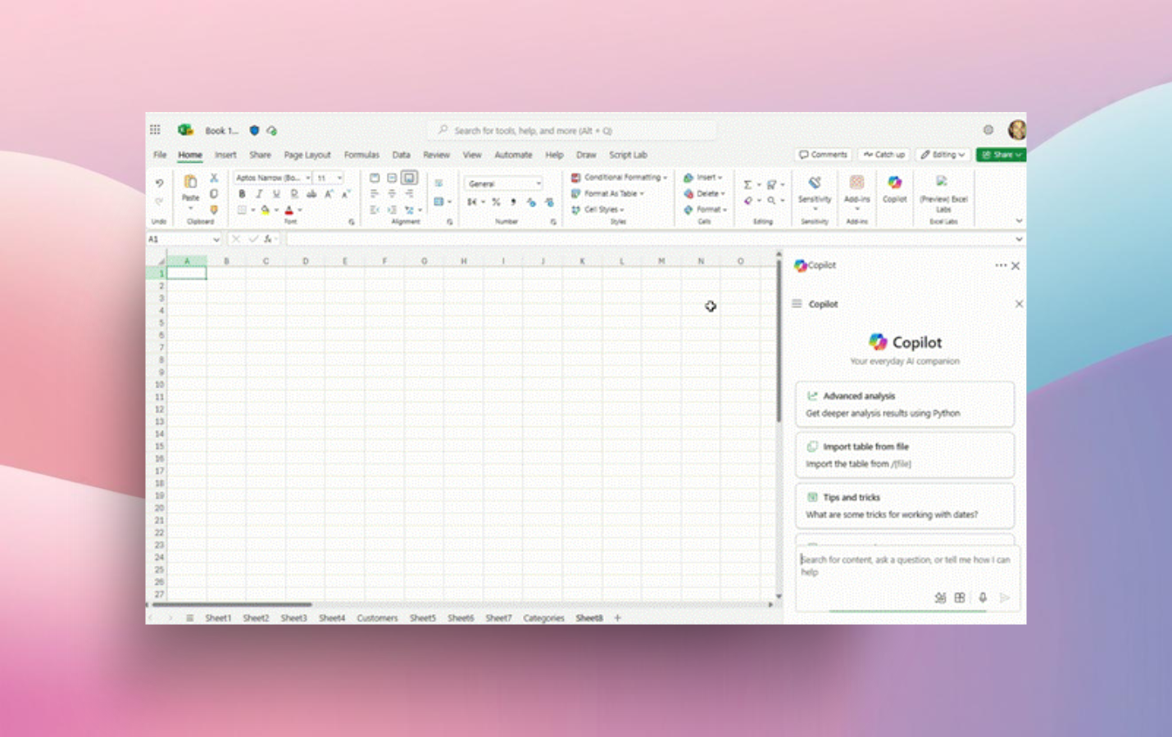
Task: Decrease font size with shrink-font icon
Action: pyautogui.click(x=346, y=194)
